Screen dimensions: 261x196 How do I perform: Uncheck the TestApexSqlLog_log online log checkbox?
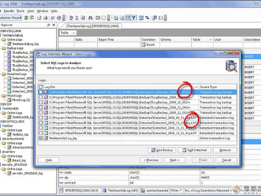(x=40, y=138)
